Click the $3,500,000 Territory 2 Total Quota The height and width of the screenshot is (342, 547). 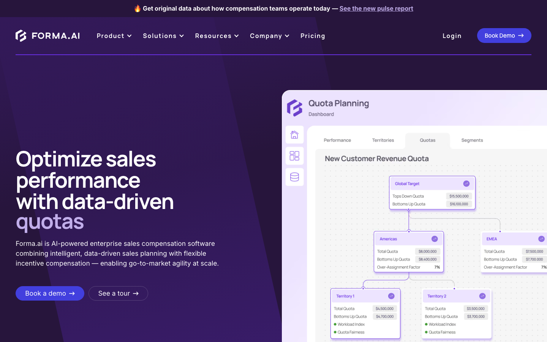[476, 309]
